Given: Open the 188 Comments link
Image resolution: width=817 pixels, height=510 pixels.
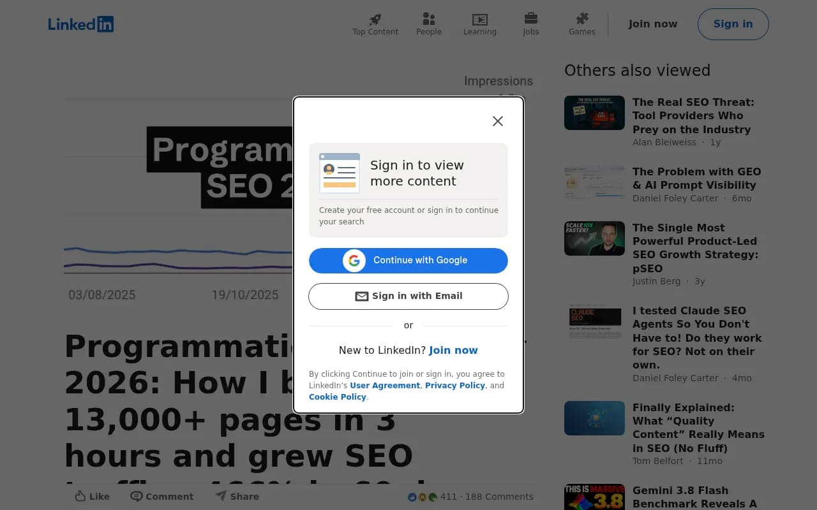Looking at the screenshot, I should click(x=499, y=497).
